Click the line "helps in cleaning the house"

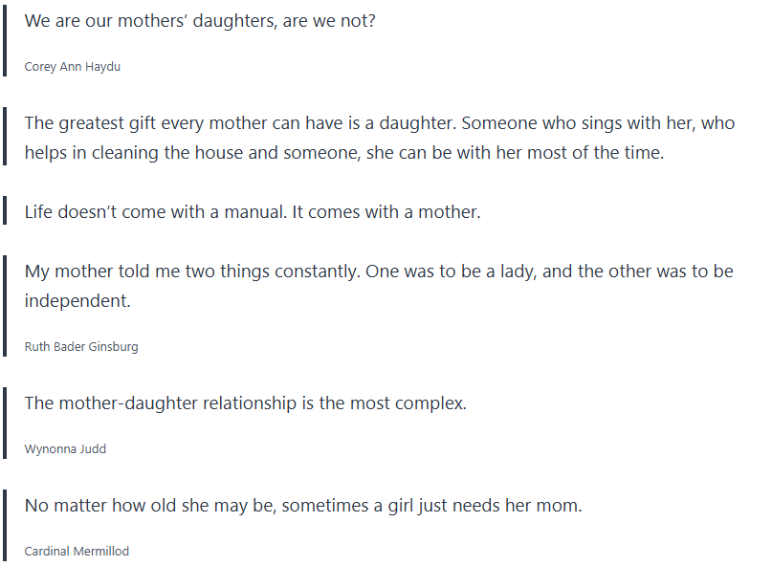point(343,153)
